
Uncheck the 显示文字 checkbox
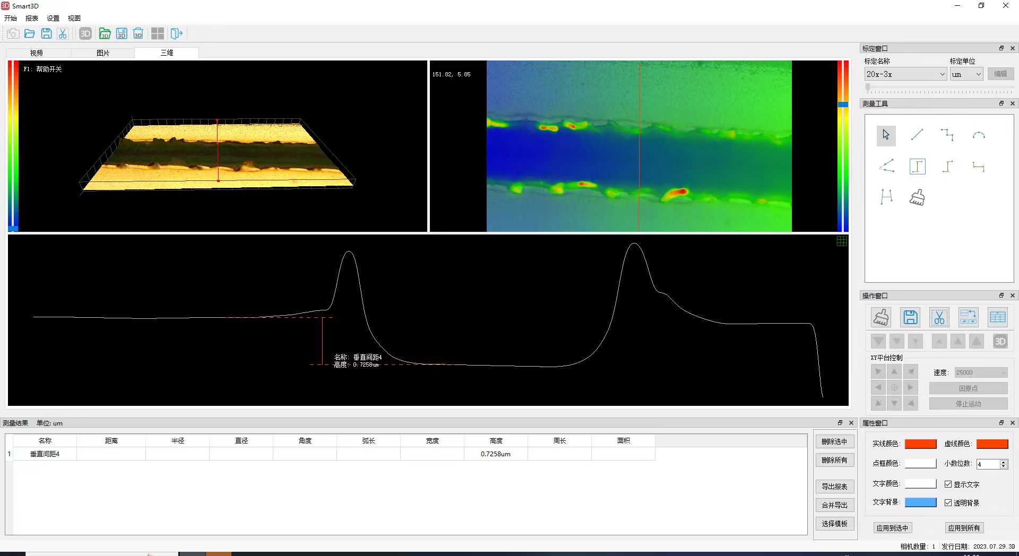click(x=948, y=484)
